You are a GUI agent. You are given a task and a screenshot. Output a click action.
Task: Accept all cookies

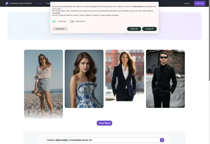click(149, 29)
